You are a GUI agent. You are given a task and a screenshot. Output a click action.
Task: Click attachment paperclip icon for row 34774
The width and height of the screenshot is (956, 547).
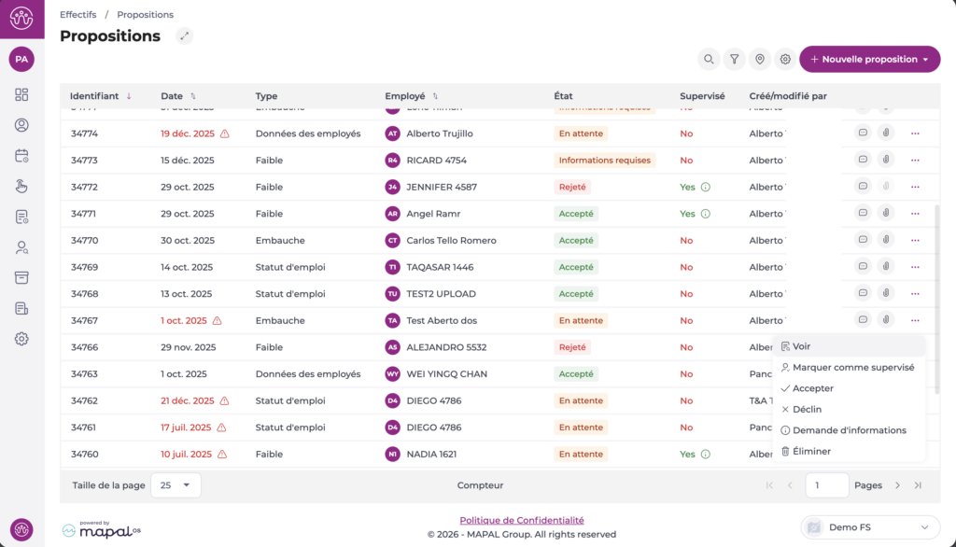coord(885,133)
